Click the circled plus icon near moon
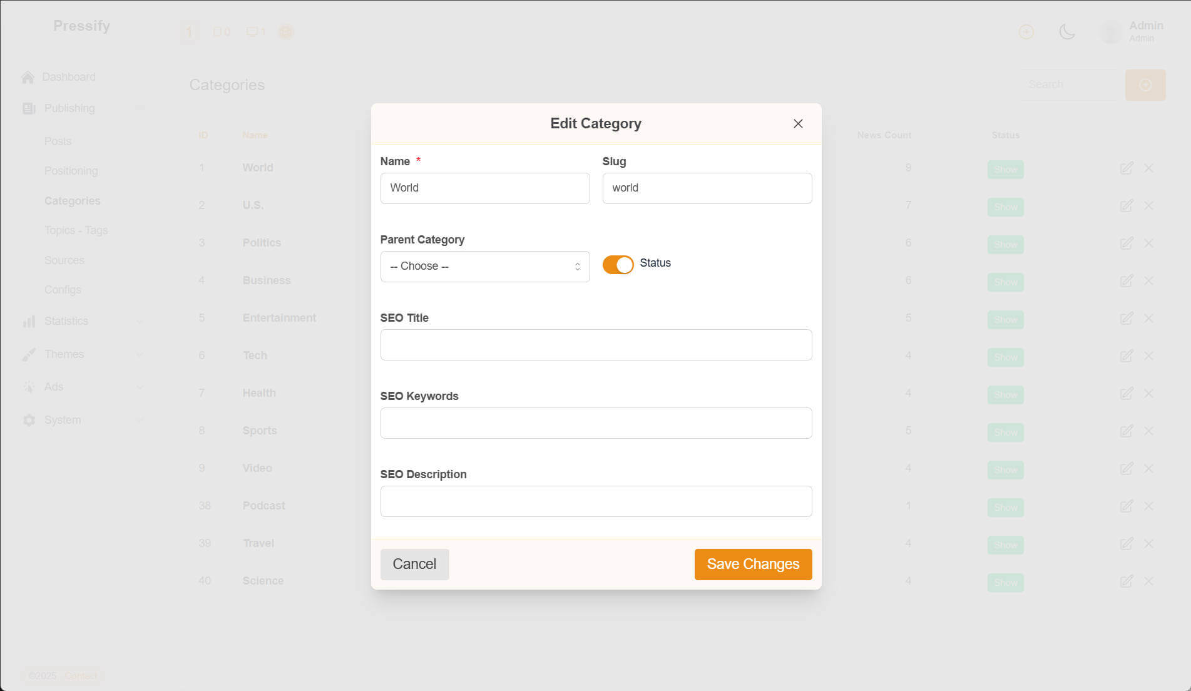Viewport: 1191px width, 691px height. [x=1026, y=32]
